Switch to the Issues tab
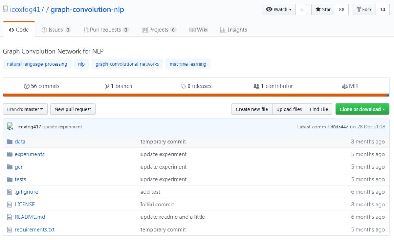Screen dimensions: 394x240 point(56,30)
